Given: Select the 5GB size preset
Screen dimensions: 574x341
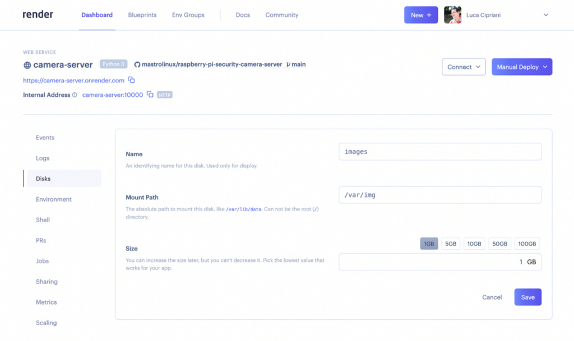Looking at the screenshot, I should click(x=451, y=244).
